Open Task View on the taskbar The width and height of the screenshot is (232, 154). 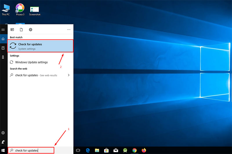pyautogui.click(x=78, y=151)
